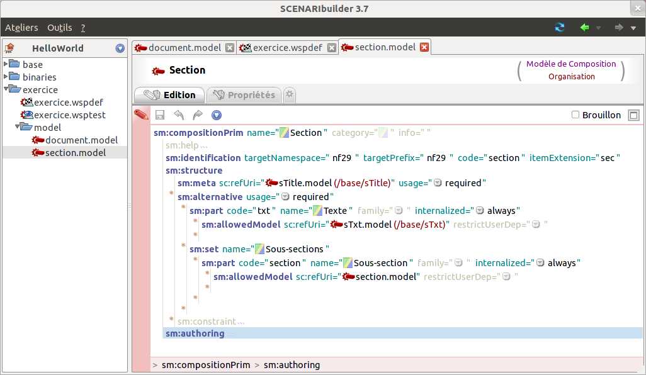The image size is (646, 375).
Task: Click the Texte name translation icon
Action: coord(317,211)
